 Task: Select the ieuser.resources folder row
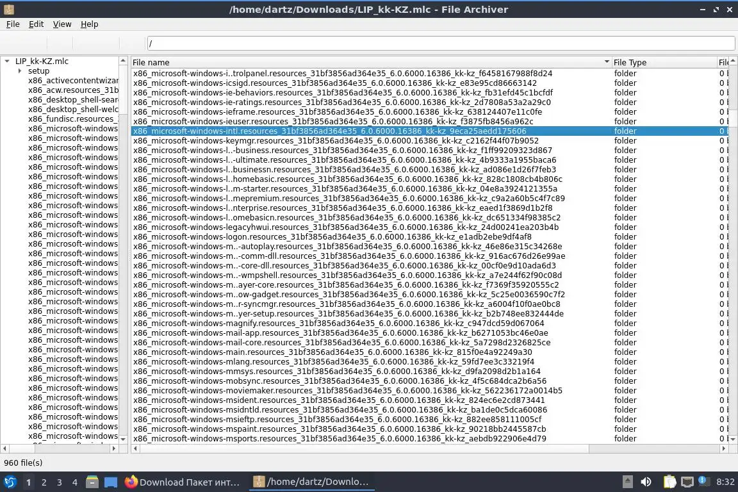click(x=430, y=122)
